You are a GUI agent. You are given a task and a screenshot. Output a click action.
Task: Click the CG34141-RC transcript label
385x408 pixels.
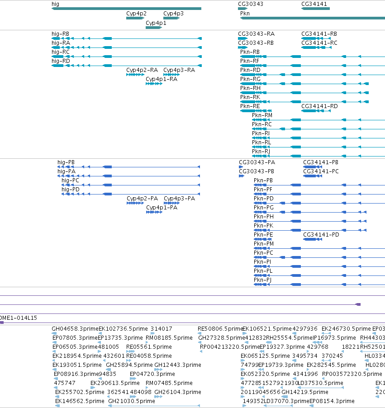tap(319, 43)
